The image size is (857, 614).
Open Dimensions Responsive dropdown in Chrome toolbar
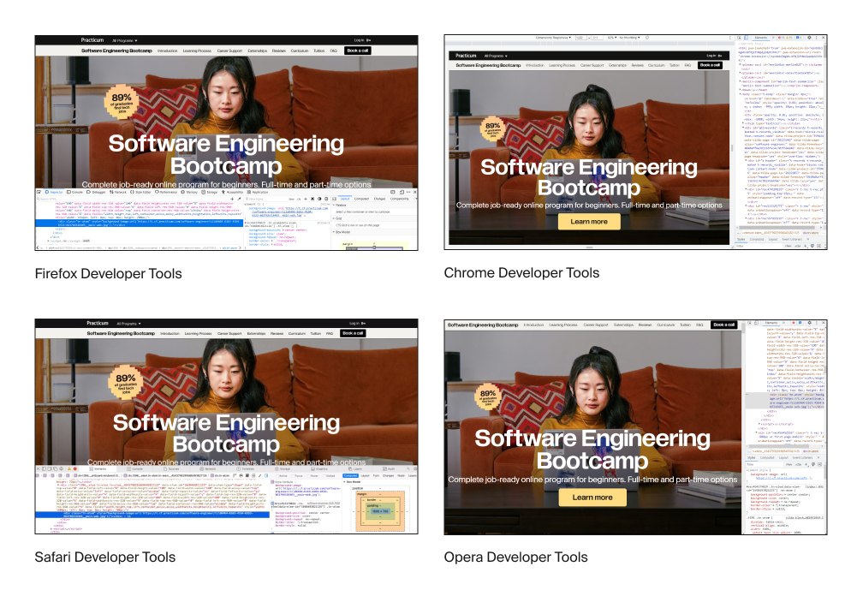coord(553,38)
